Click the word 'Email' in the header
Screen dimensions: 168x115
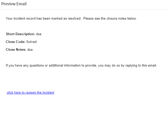coord(21,4)
